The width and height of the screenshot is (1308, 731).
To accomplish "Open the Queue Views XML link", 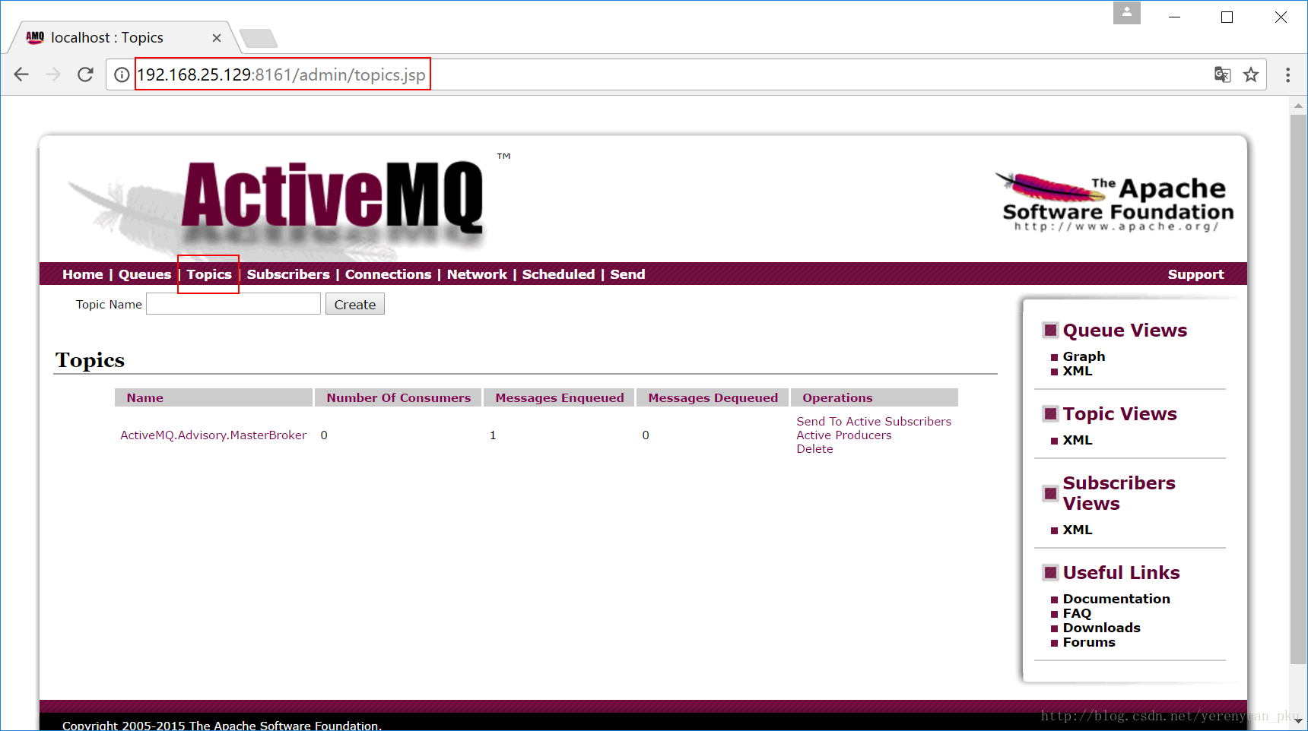I will click(x=1078, y=371).
